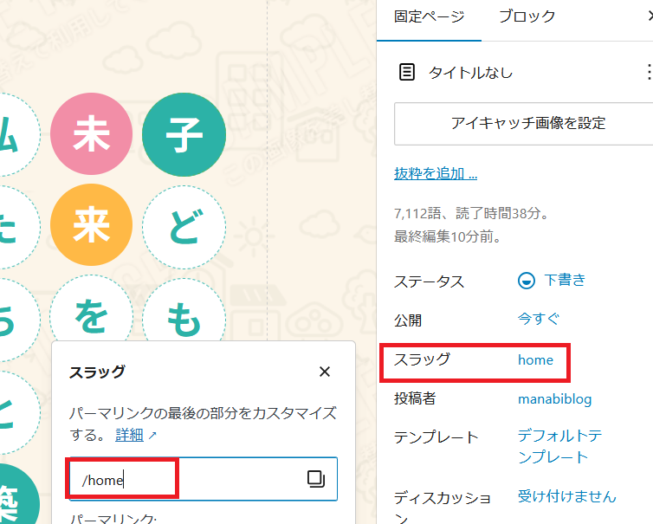Select the dashed ど circle

coord(184,227)
